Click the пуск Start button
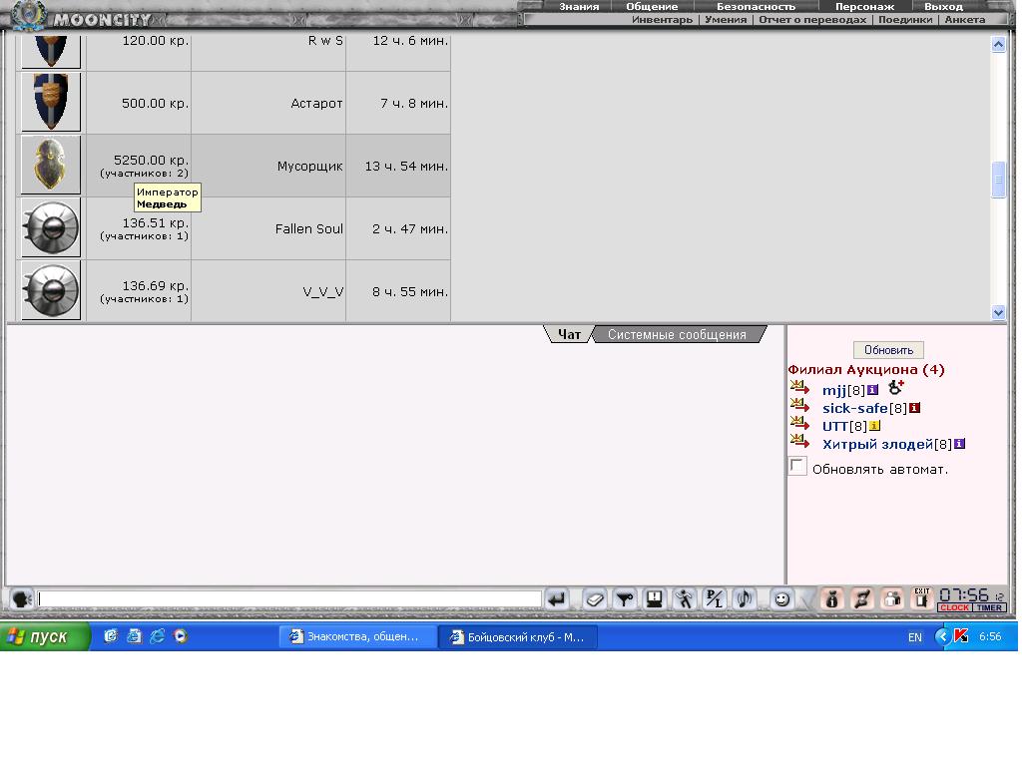Screen dimensions: 1022x766 44,636
